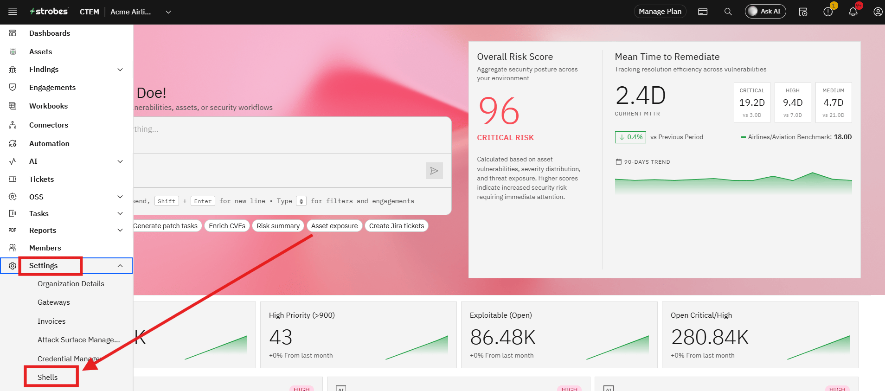Expand the Reports submenu chevron

[120, 230]
